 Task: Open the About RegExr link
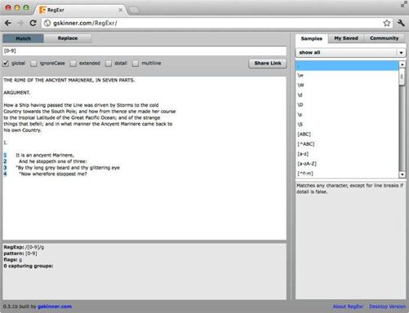coord(348,306)
